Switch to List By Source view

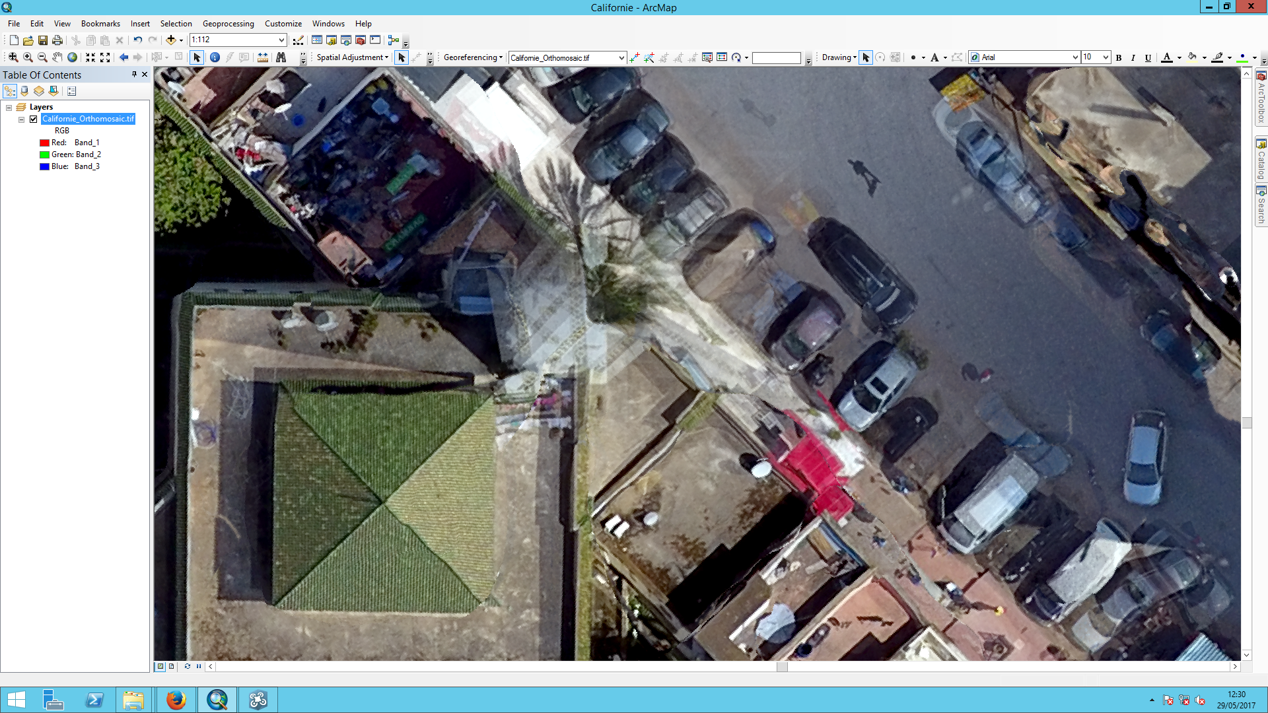[24, 91]
